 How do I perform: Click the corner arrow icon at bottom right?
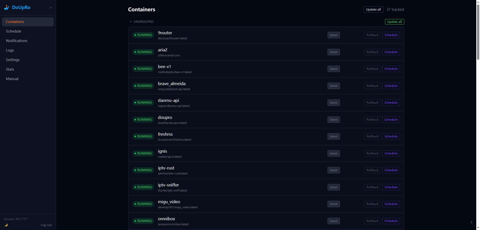pos(471,222)
